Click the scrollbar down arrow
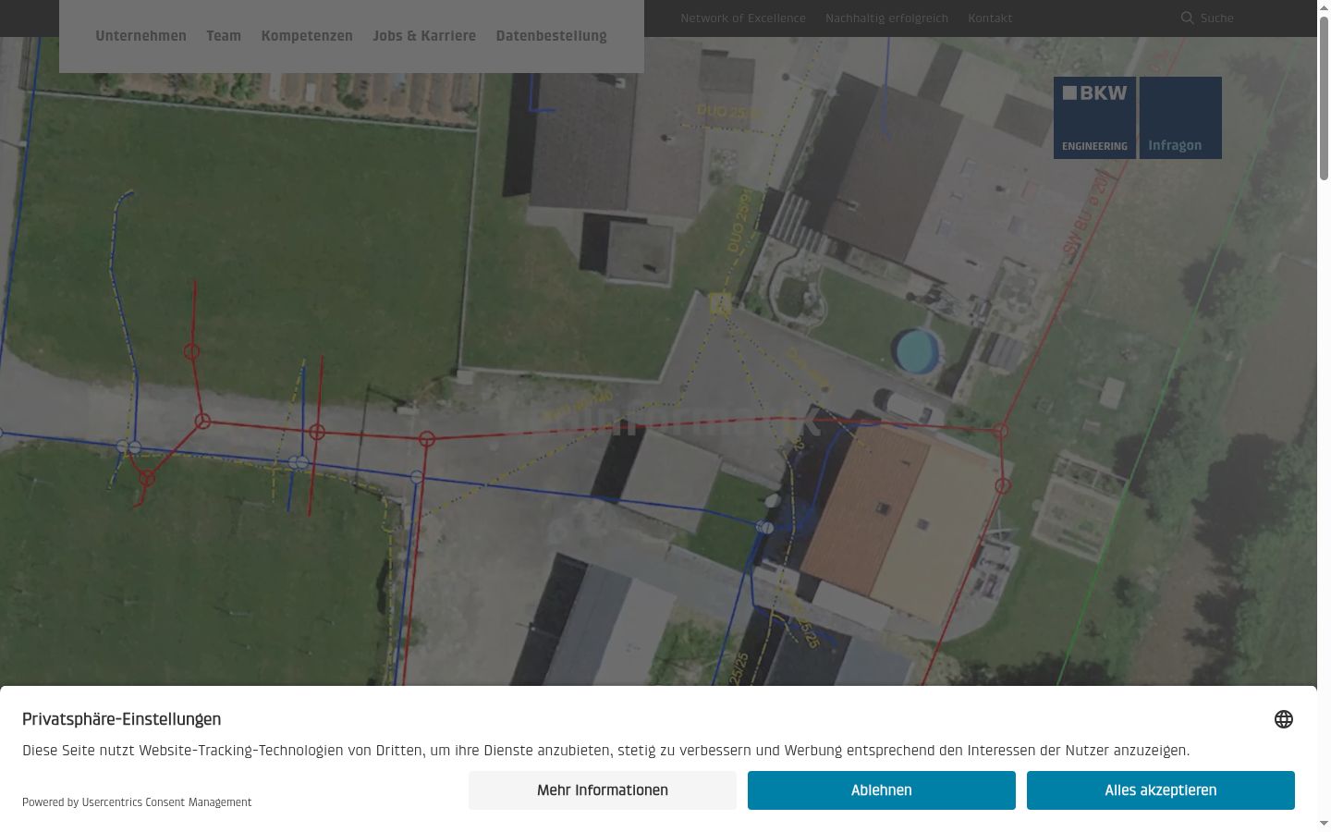Image resolution: width=1331 pixels, height=832 pixels. 1324,824
